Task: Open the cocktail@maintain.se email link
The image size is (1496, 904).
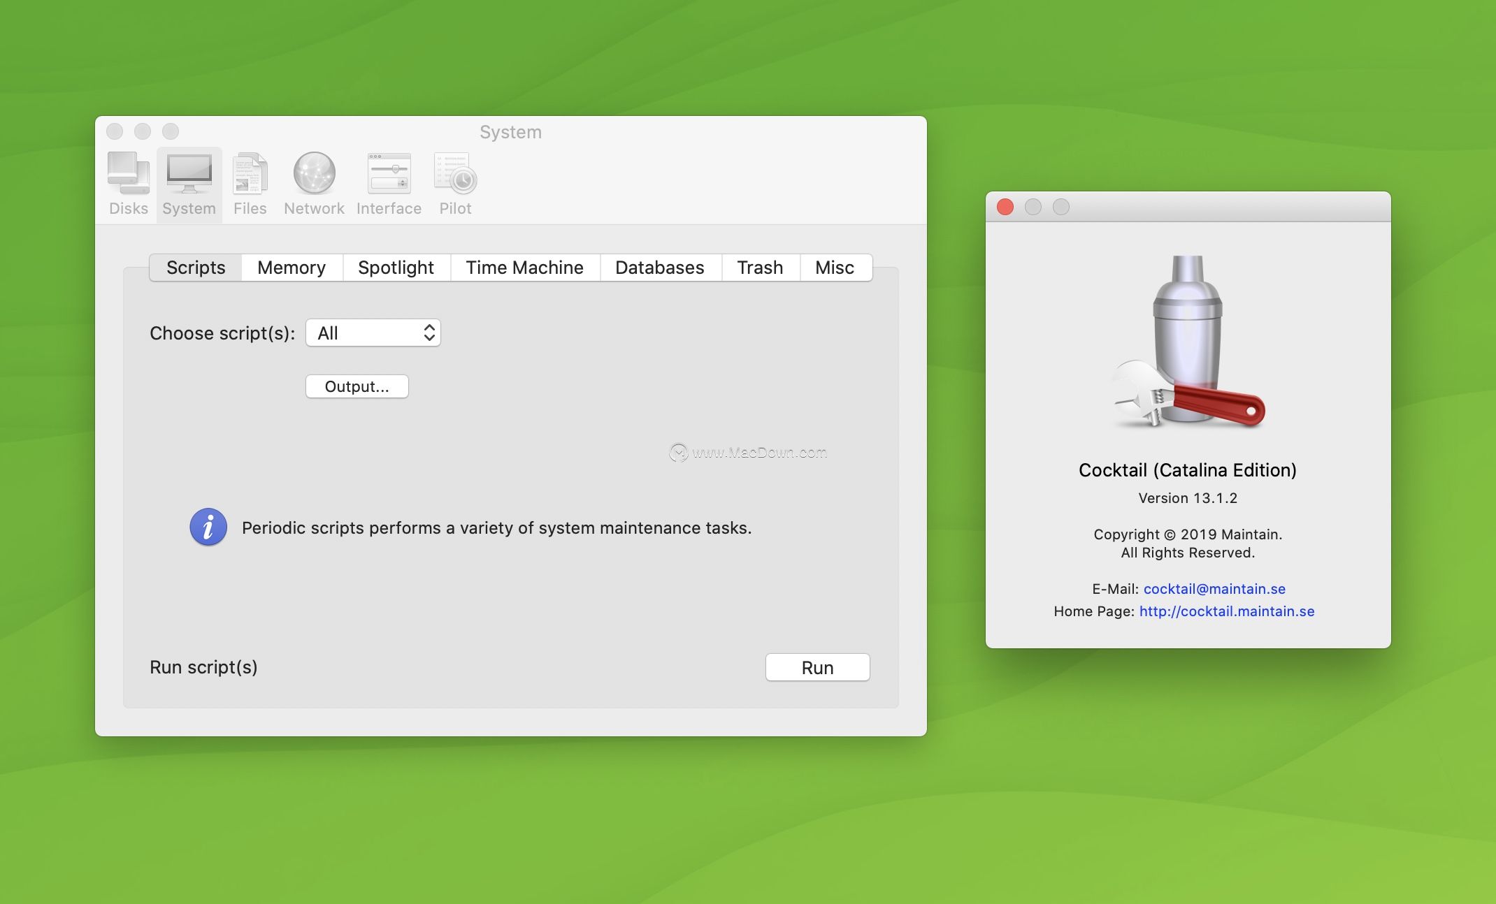Action: point(1214,589)
